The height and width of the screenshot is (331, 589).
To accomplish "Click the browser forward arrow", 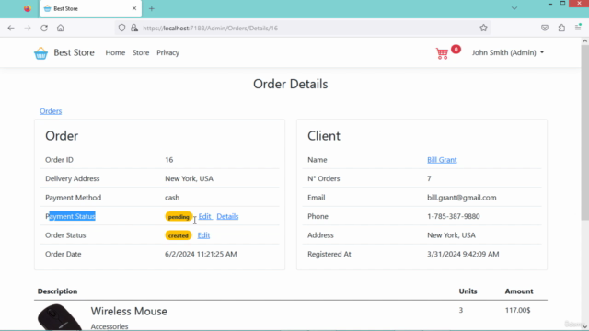I will pos(28,28).
